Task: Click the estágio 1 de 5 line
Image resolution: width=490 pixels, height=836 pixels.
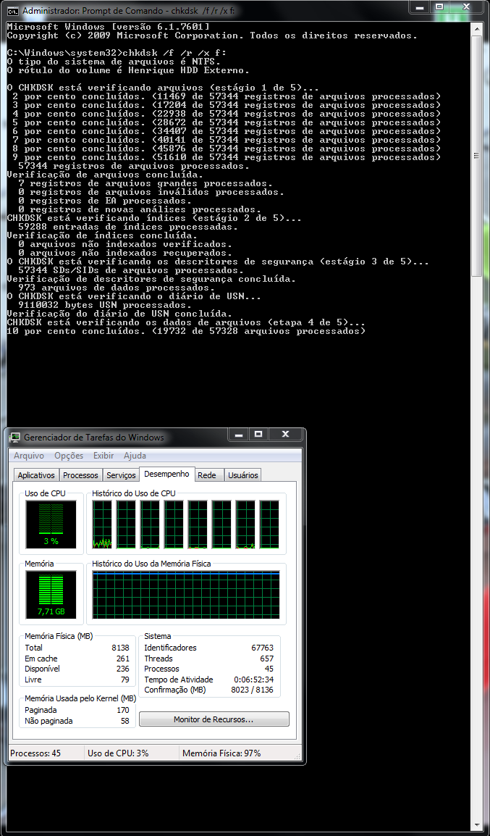Action: (x=163, y=88)
